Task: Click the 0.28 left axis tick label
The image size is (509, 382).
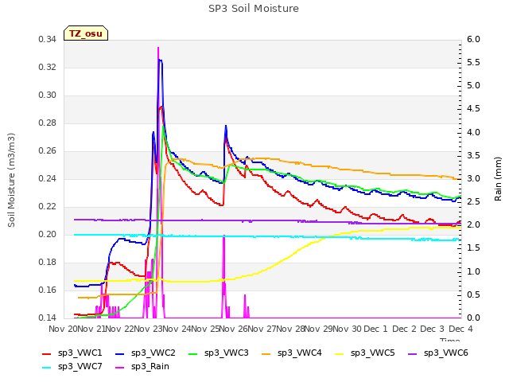Action: click(47, 123)
